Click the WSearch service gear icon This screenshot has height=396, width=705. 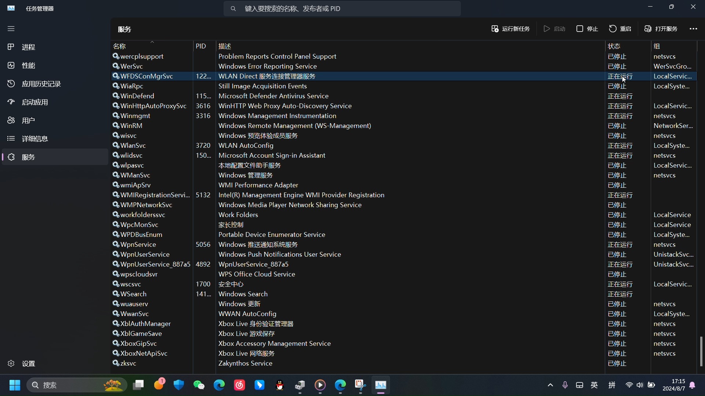(116, 294)
